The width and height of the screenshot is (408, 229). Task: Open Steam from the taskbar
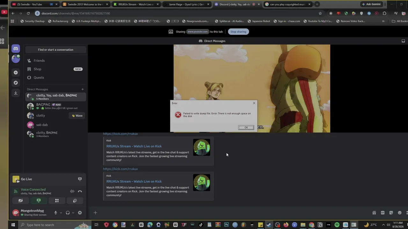pyautogui.click(x=269, y=225)
